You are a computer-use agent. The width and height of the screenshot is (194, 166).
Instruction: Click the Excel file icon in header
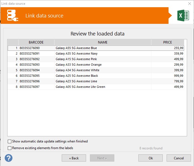coord(183,16)
